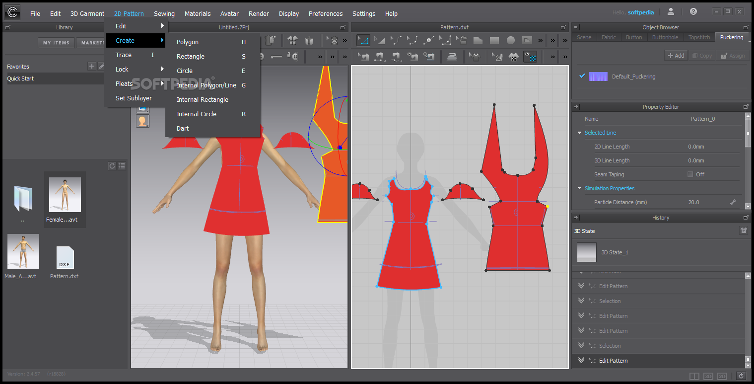754x384 pixels.
Task: Choose Rectangle from Create submenu
Action: click(x=212, y=56)
